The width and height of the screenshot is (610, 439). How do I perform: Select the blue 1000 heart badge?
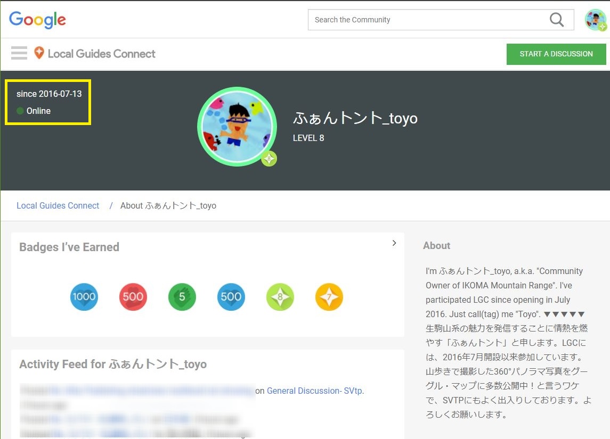(84, 297)
